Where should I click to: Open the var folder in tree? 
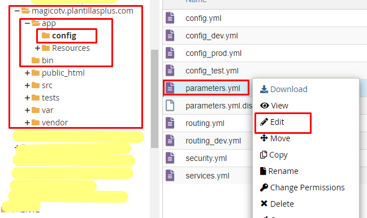click(x=48, y=110)
